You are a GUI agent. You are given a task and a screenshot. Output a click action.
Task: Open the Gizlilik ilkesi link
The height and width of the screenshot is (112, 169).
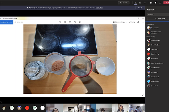pyautogui.click(x=99, y=8)
